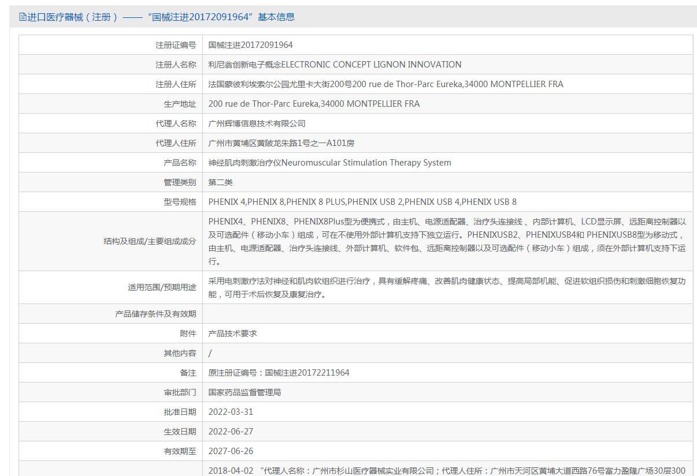The width and height of the screenshot is (697, 476).
Task: Click the 附件 label
Action: 188,333
